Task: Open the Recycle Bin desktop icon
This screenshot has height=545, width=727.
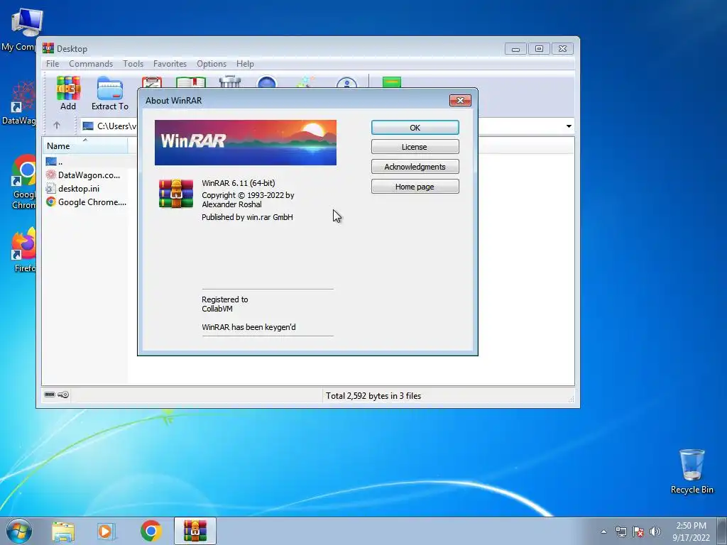Action: pos(692,471)
